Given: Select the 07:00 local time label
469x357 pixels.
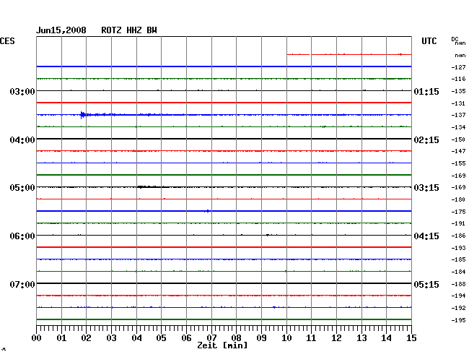Looking at the screenshot, I should click(x=22, y=284).
